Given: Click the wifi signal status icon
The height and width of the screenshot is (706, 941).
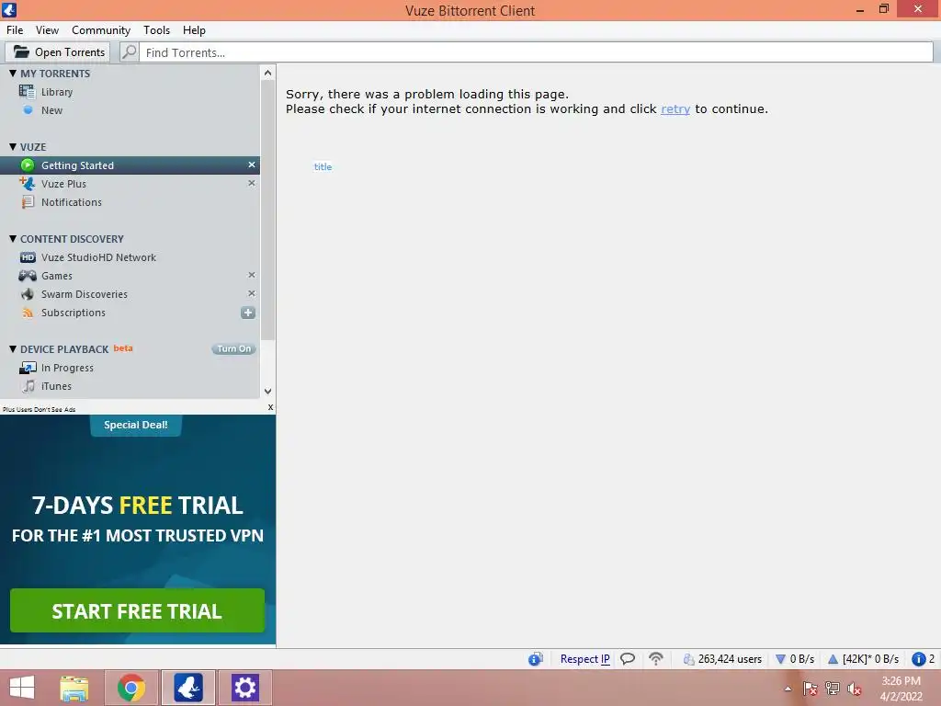Looking at the screenshot, I should pyautogui.click(x=656, y=659).
